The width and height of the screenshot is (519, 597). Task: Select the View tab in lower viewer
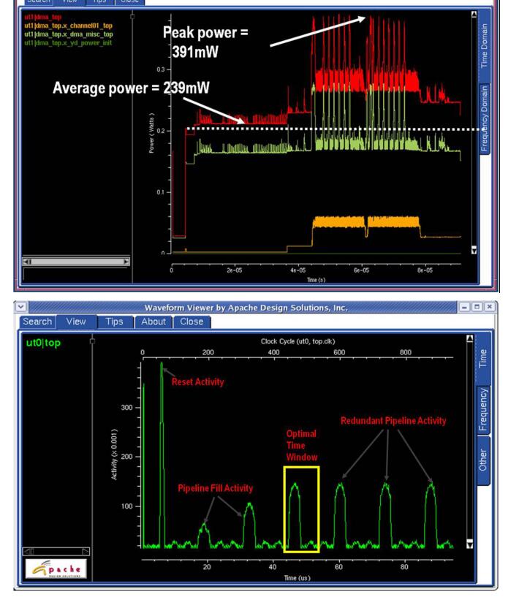pos(75,322)
